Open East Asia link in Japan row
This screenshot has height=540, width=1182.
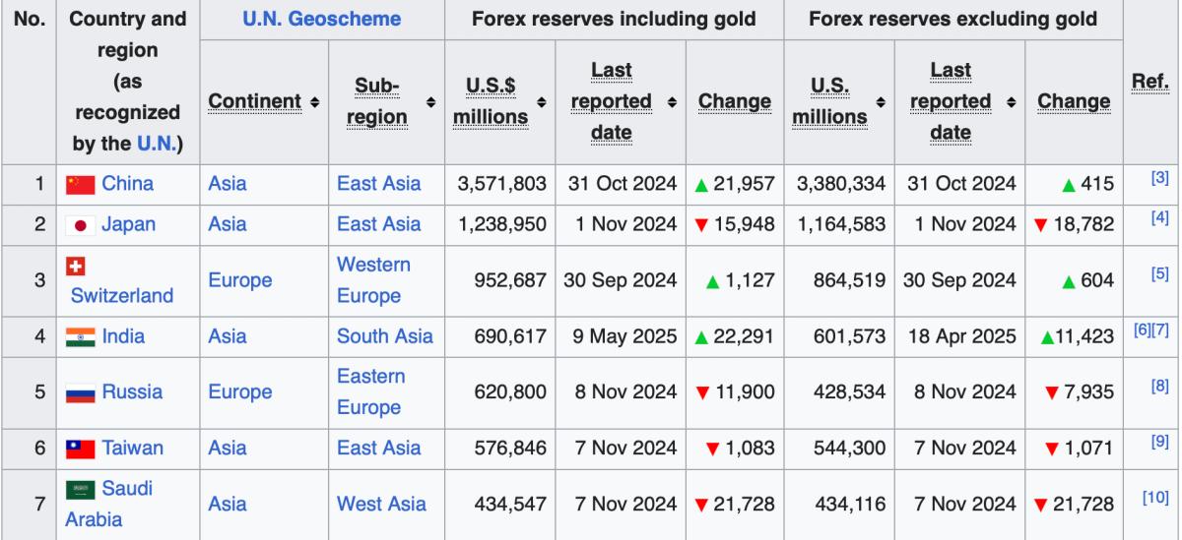click(x=378, y=225)
